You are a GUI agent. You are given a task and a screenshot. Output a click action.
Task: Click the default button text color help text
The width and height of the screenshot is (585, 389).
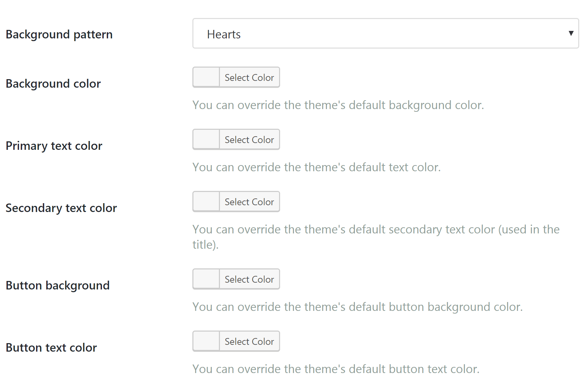tap(336, 369)
